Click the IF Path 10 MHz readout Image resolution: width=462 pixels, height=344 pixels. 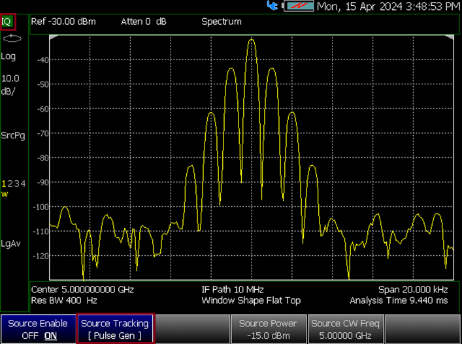click(233, 290)
